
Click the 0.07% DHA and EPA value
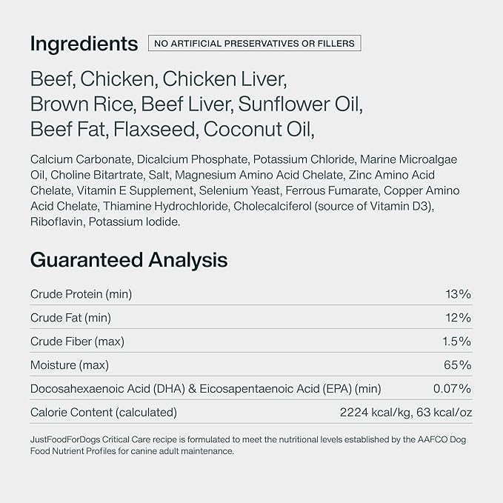[452, 389]
